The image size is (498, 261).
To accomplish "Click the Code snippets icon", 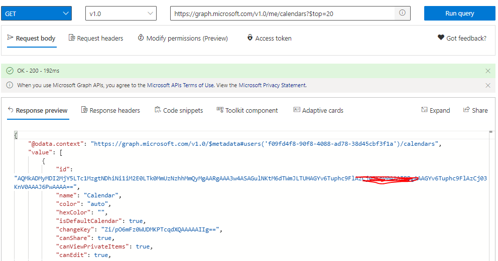I will click(158, 110).
